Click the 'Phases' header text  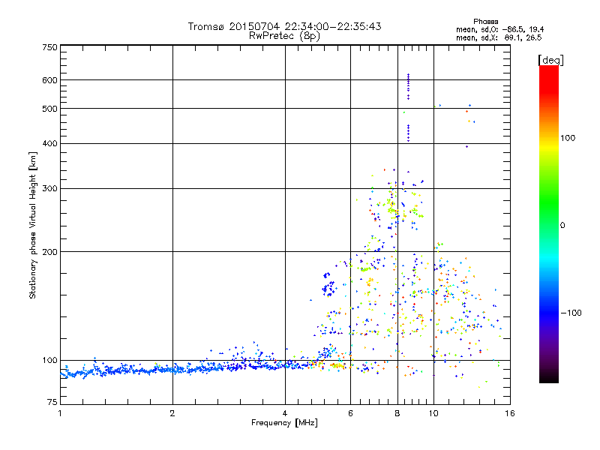[485, 22]
